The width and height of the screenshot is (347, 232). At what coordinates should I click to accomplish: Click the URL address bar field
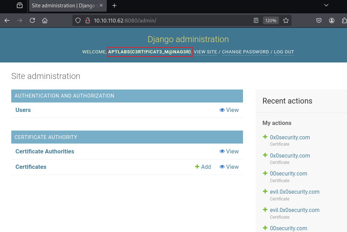pyautogui.click(x=169, y=21)
